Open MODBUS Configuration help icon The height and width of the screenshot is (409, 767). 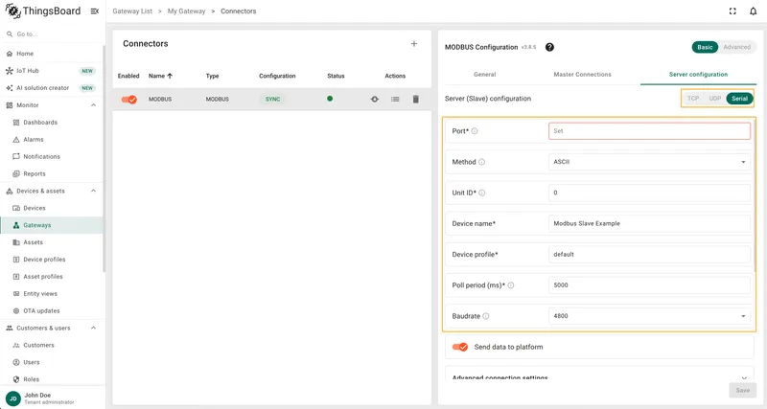point(549,47)
